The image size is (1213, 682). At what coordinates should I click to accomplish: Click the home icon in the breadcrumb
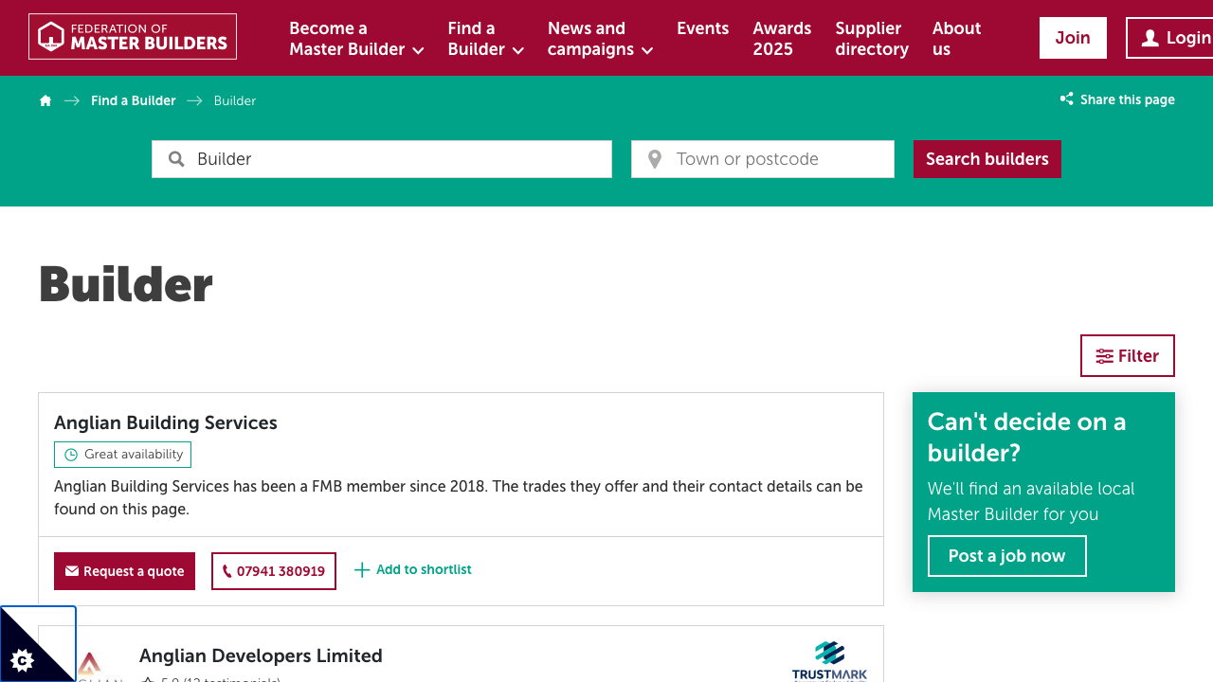pos(45,100)
